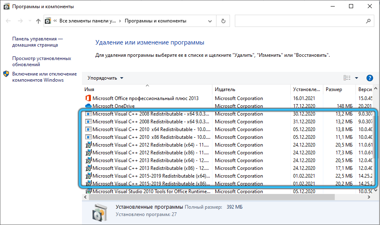Open the Упорядочить dropdown menu
This screenshot has height=225, width=380.
105,78
